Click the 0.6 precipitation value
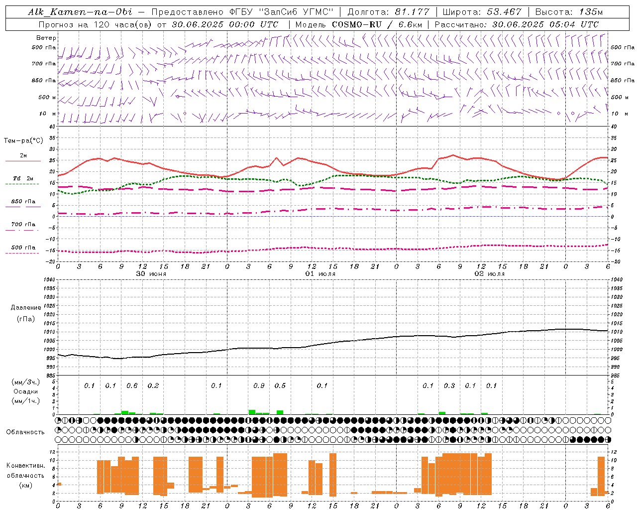 [132, 386]
